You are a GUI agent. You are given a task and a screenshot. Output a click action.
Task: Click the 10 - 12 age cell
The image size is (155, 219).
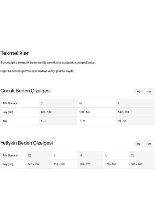click(135, 121)
